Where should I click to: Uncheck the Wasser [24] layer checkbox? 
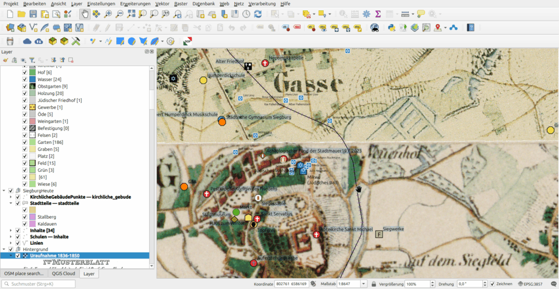point(25,80)
